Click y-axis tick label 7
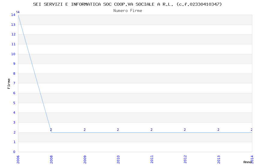 tap(14, 83)
